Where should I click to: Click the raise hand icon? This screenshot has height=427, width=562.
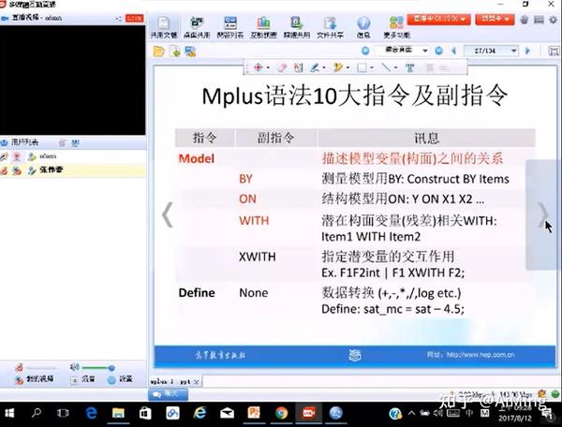[x=524, y=20]
